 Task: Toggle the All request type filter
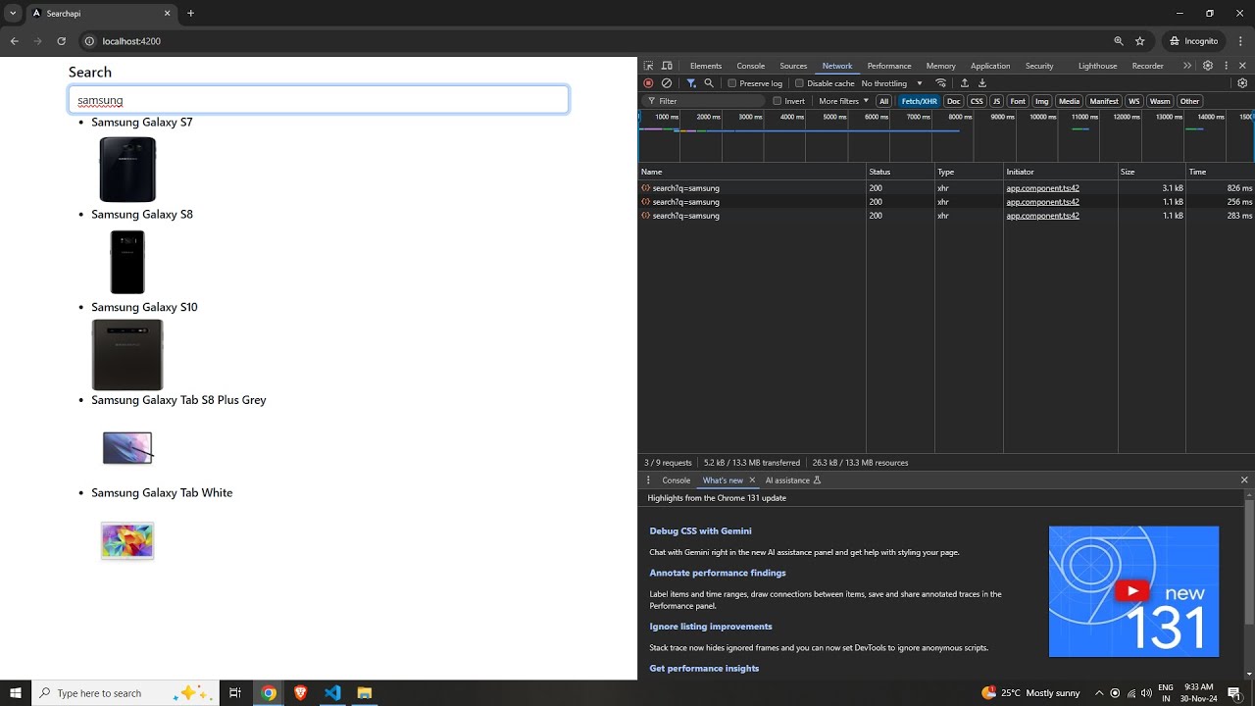coord(883,101)
